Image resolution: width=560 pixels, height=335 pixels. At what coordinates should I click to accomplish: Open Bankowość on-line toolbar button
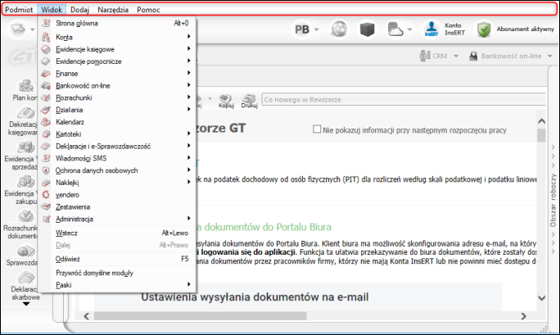pyautogui.click(x=505, y=56)
